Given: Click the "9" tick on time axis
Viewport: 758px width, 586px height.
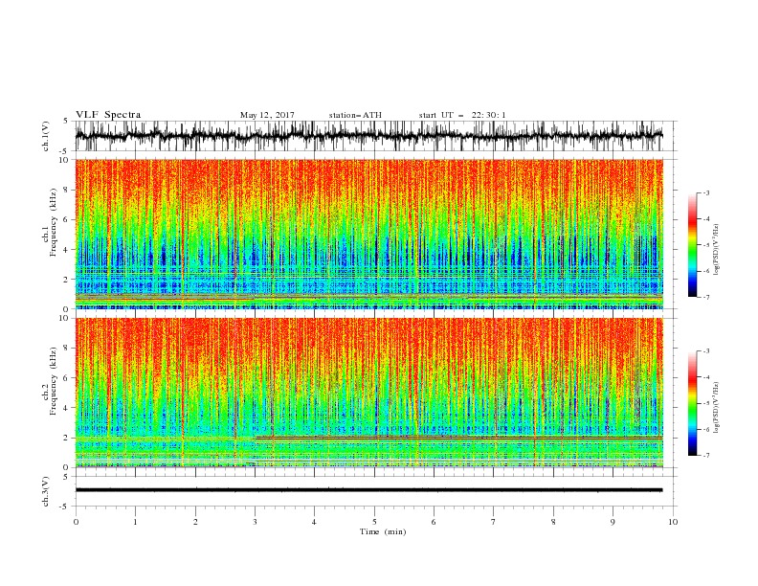Looking at the screenshot, I should point(613,522).
